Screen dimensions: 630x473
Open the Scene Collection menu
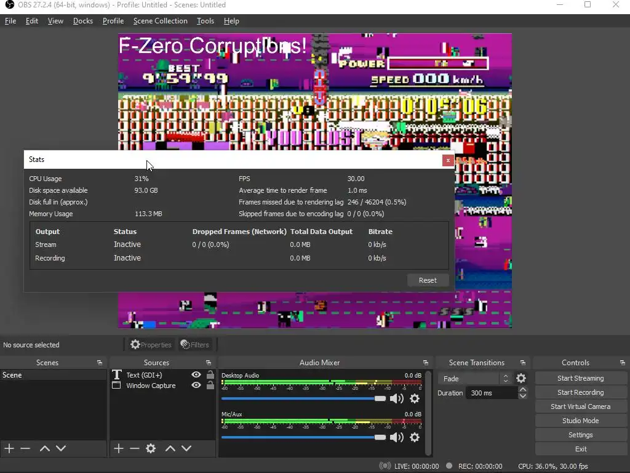pos(161,21)
